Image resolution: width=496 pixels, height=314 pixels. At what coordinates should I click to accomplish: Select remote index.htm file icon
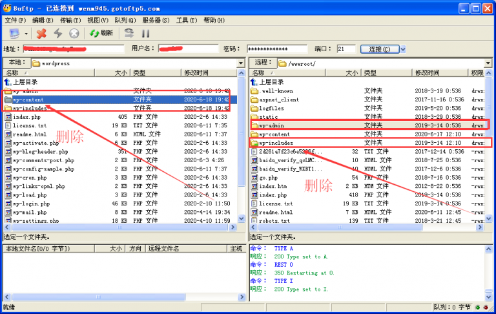[254, 186]
